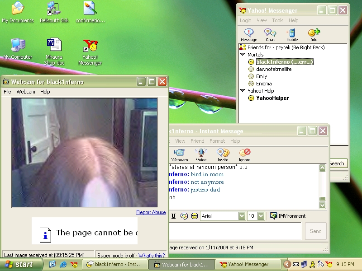Click the chat scrollbar down arrow
The height and width of the screenshot is (271, 362).
pos(323,205)
